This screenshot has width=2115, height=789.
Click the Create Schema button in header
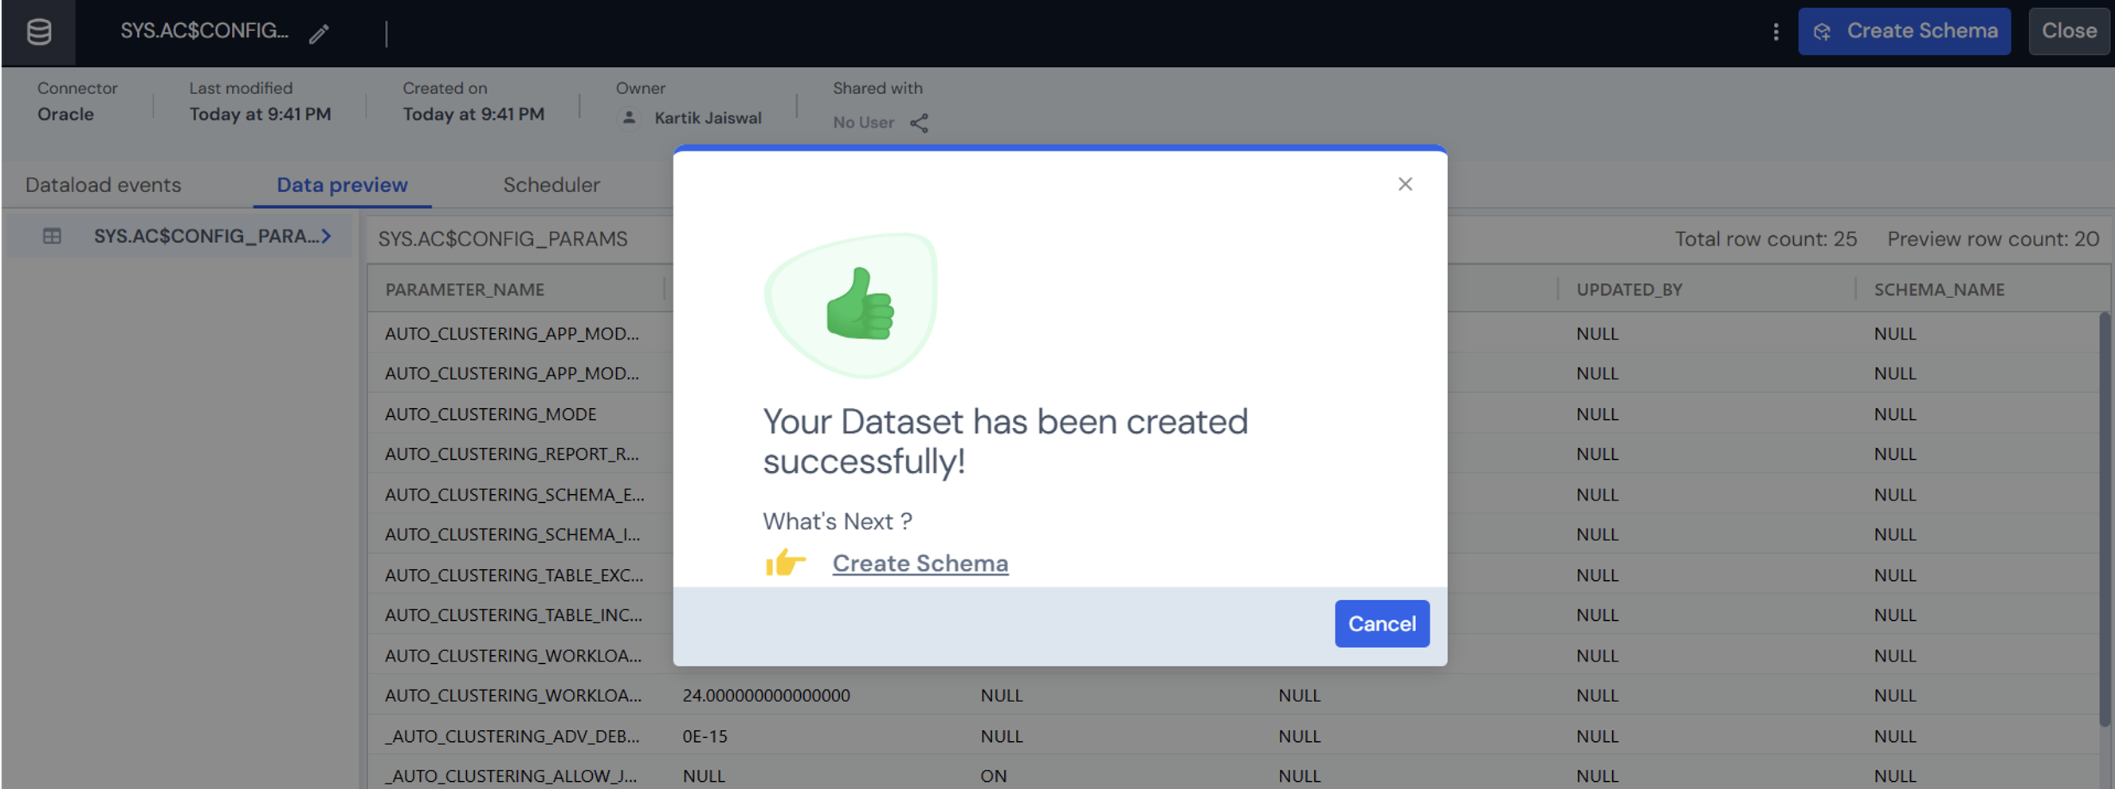click(x=1903, y=32)
